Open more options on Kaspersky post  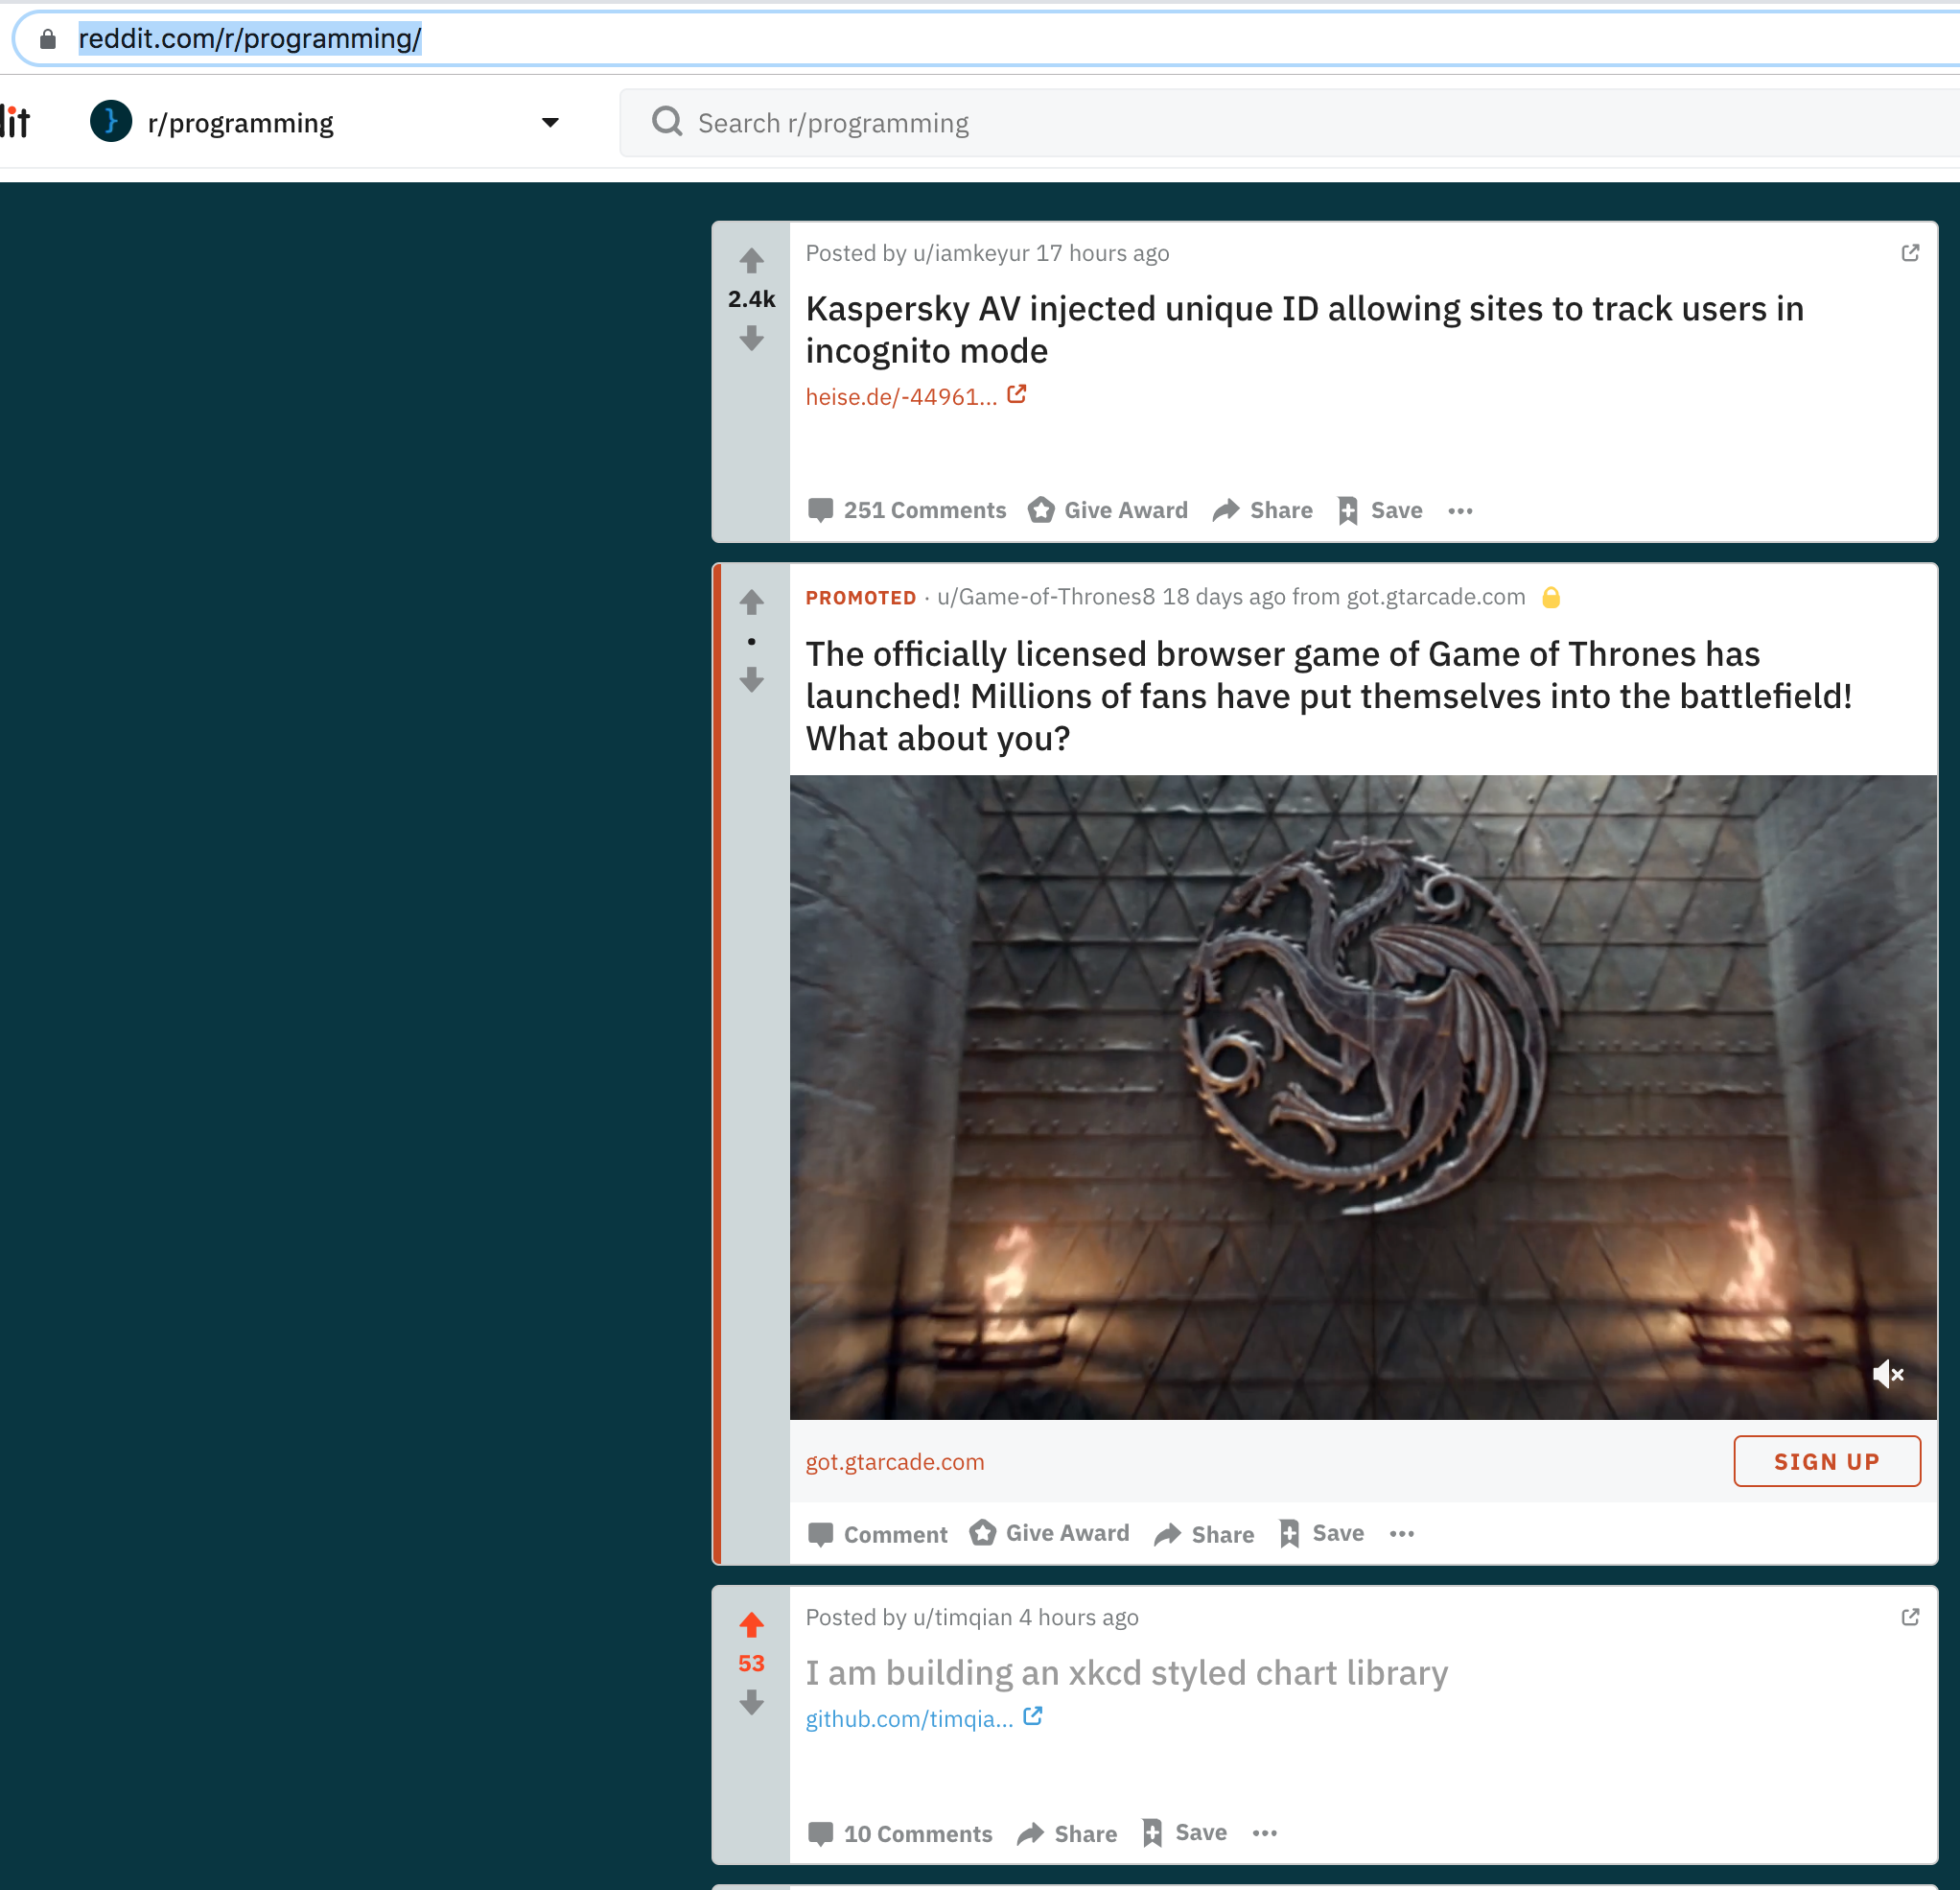[x=1460, y=511]
